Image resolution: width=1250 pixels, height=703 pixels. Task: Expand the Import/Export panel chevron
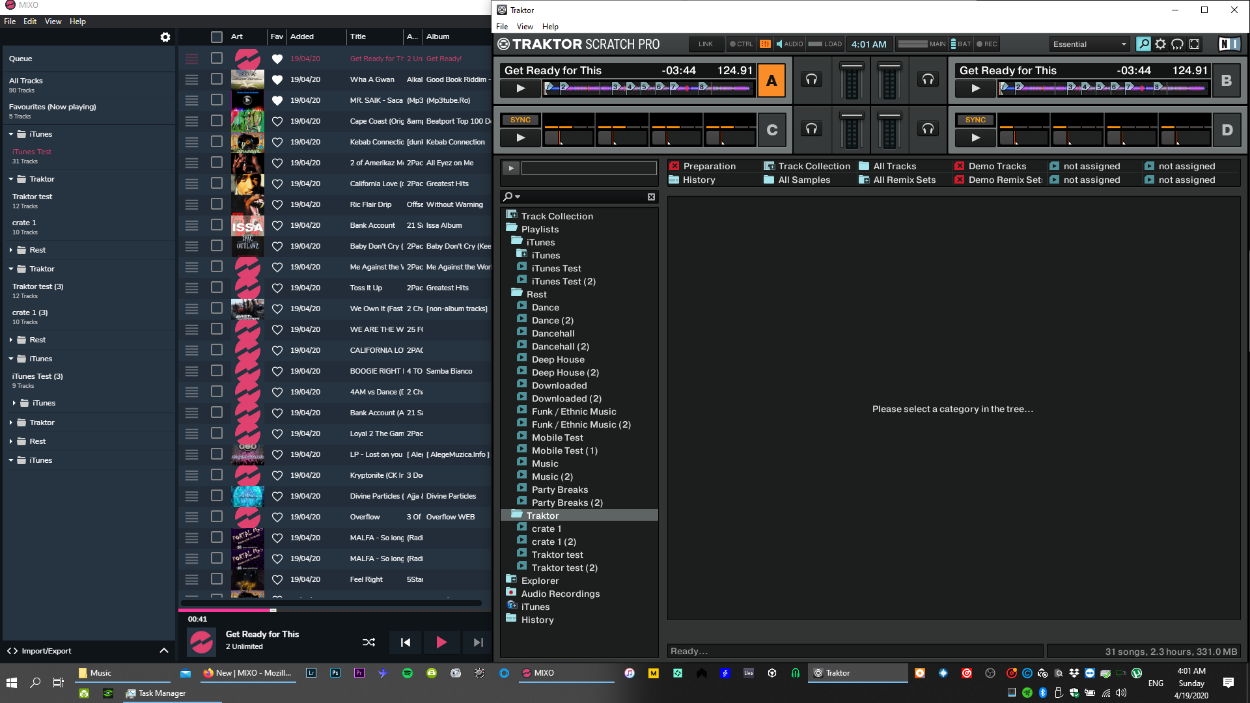click(x=164, y=650)
